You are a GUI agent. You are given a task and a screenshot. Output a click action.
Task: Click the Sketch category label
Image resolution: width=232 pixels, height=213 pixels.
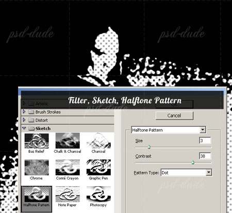point(43,129)
